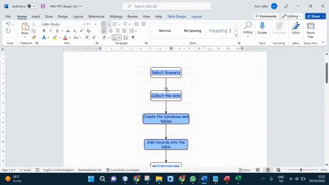Expand numbering list dropdown arrow
This screenshot has width=329, height=185.
[x=119, y=24]
